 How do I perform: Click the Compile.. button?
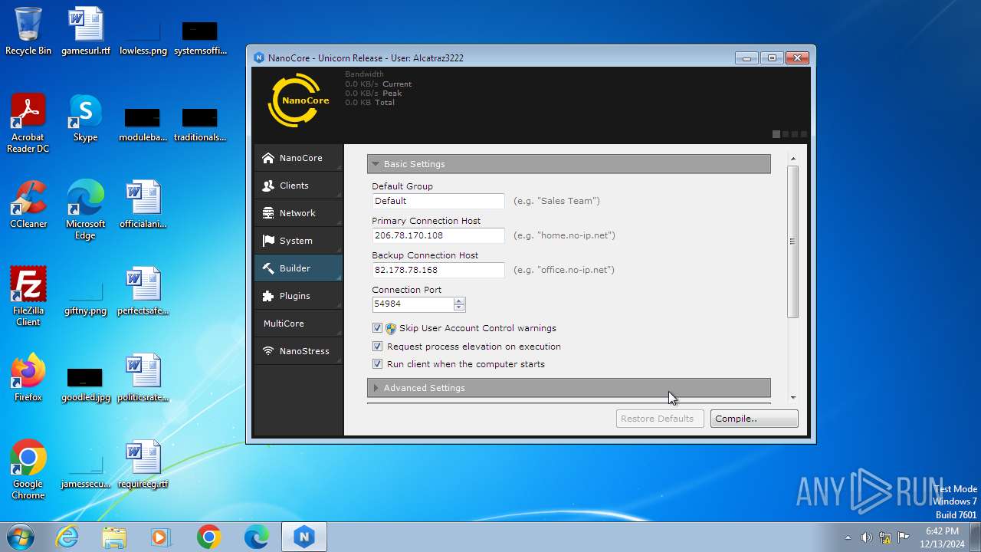point(754,419)
